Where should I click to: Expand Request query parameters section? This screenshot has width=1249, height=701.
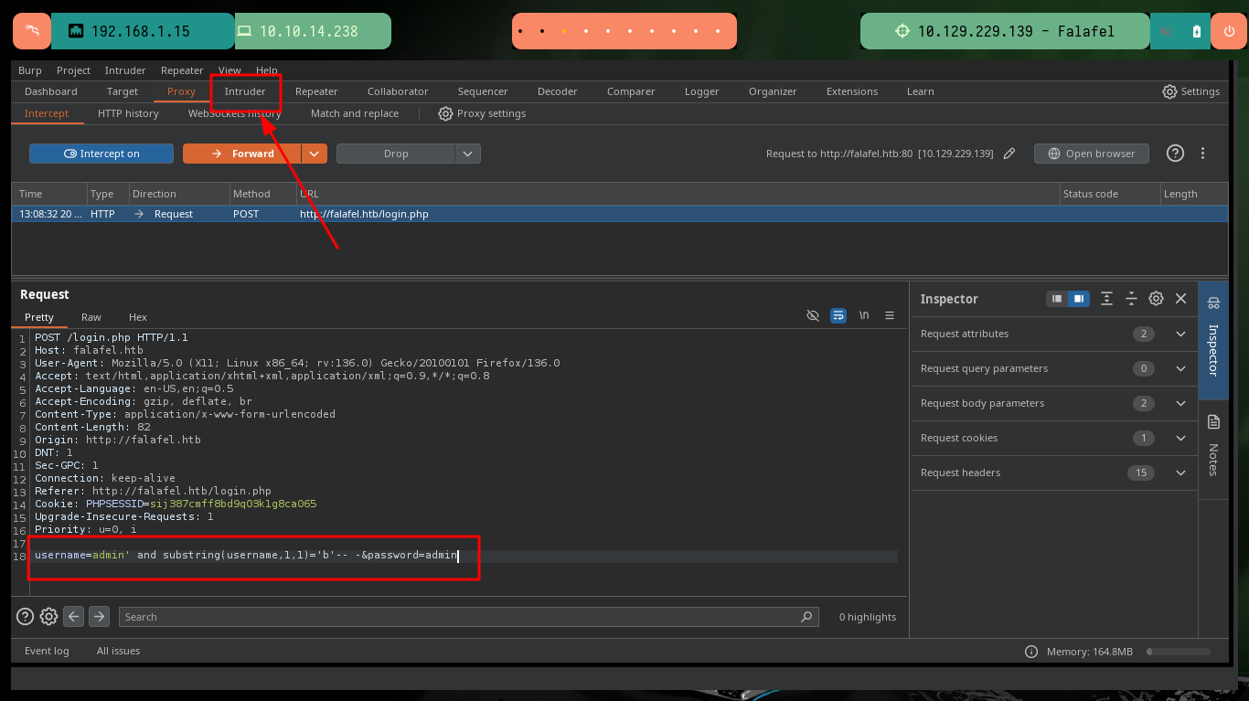[x=1054, y=368]
